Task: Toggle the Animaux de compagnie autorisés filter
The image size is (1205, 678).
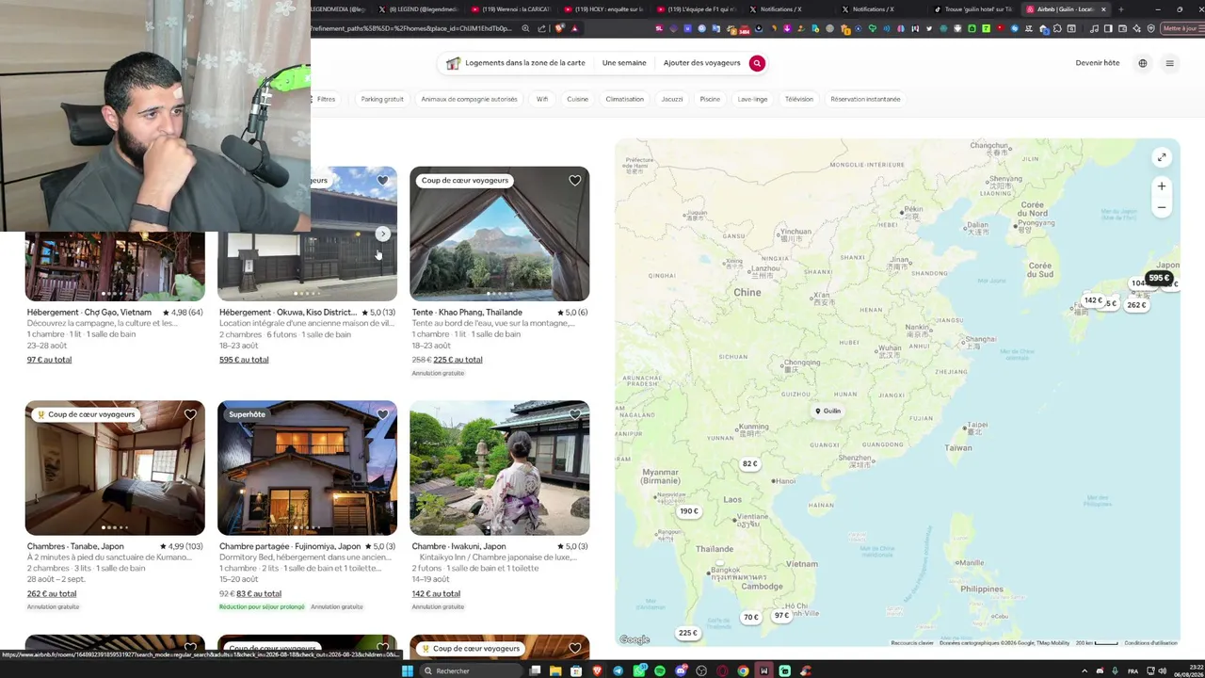Action: click(469, 99)
